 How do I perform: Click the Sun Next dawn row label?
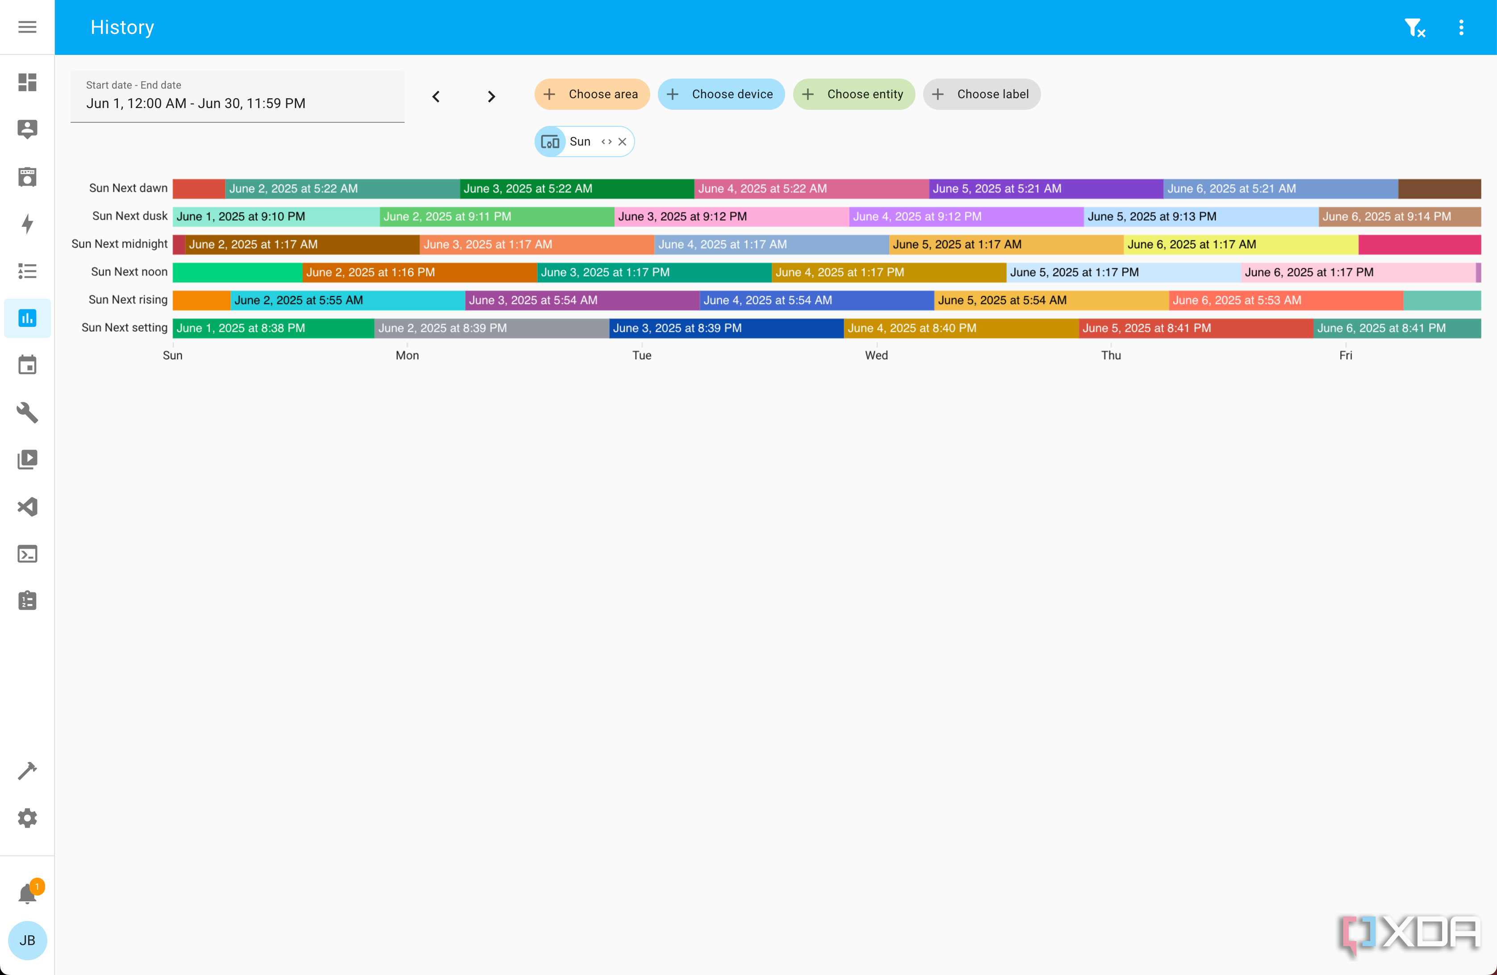128,188
